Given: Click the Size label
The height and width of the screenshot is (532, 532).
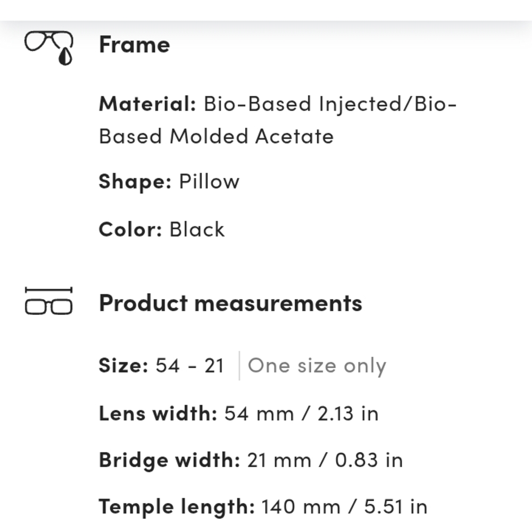Looking at the screenshot, I should pyautogui.click(x=123, y=366).
